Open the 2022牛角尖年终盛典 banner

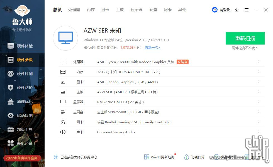[22, 158]
